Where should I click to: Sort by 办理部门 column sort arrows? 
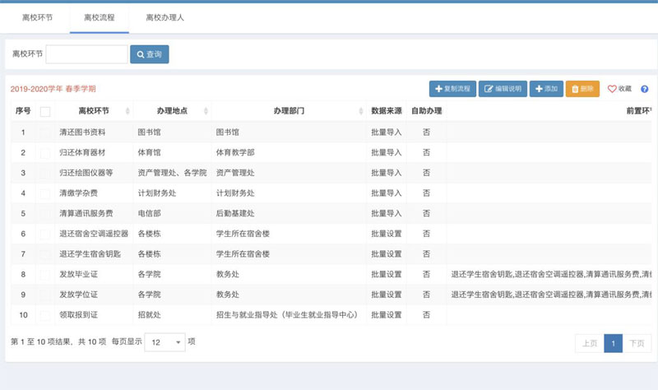click(x=361, y=111)
